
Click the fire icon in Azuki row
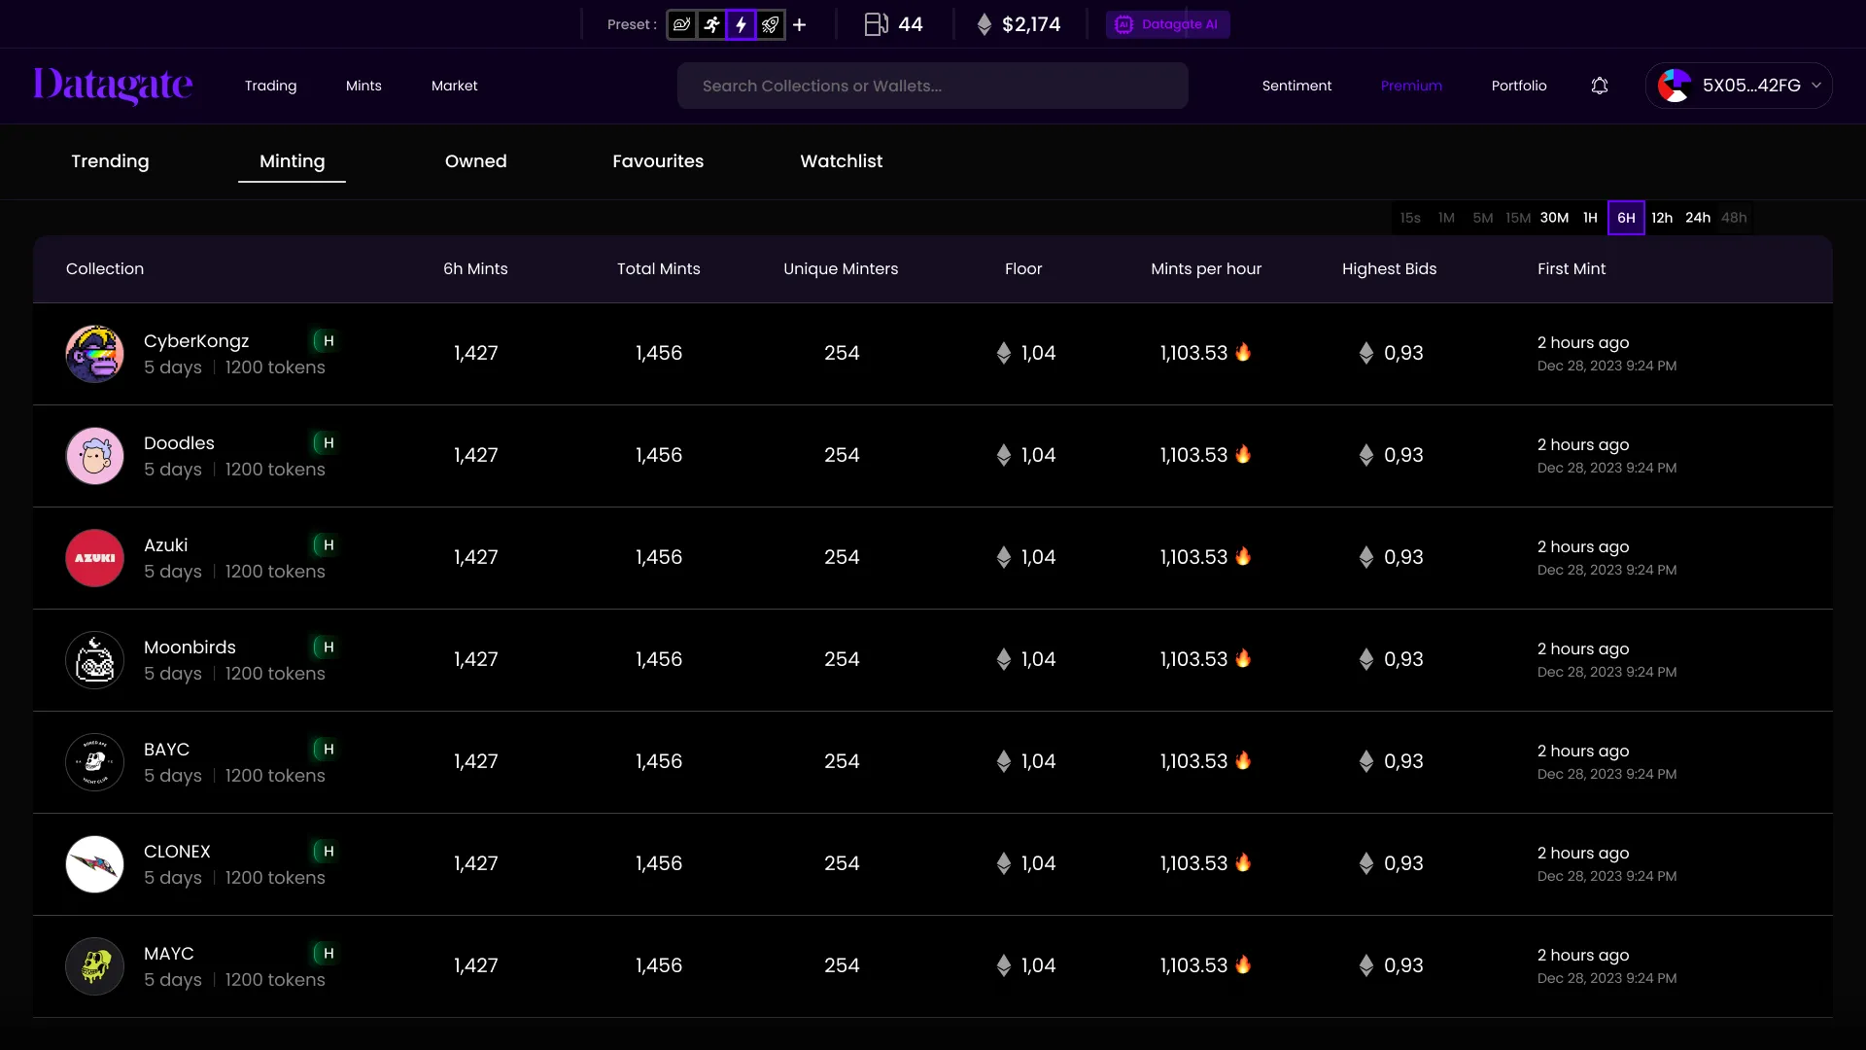tap(1243, 556)
